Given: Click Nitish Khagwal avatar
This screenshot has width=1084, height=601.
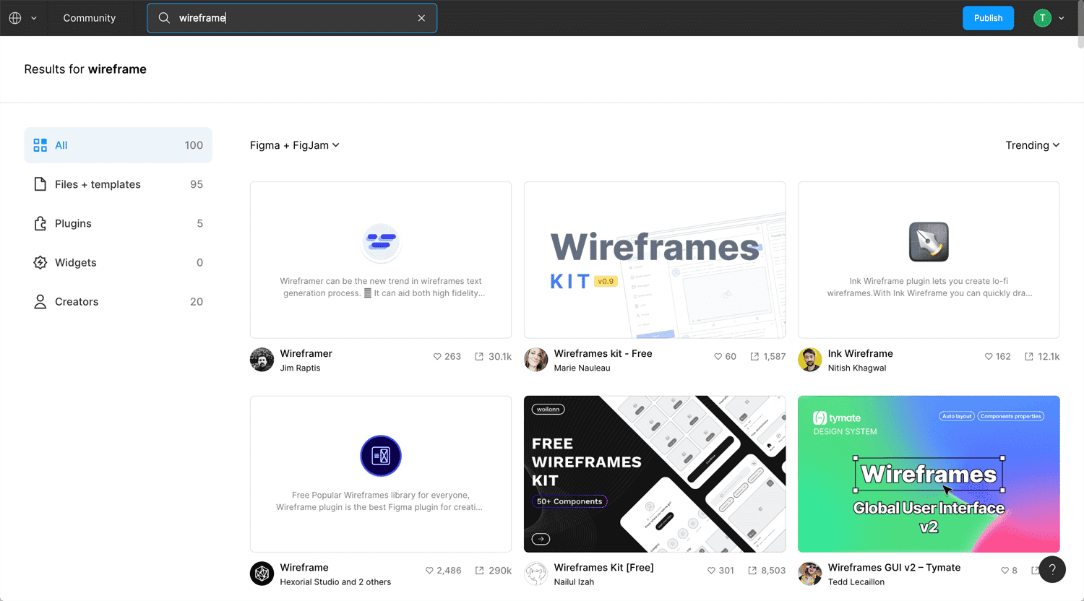Looking at the screenshot, I should tap(809, 360).
